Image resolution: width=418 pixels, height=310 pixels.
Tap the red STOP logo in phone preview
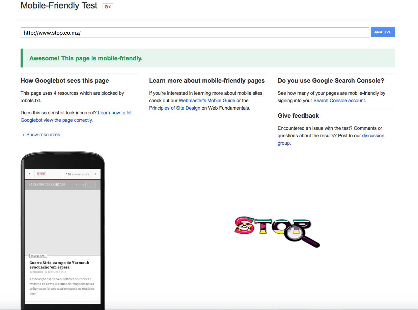(x=41, y=174)
